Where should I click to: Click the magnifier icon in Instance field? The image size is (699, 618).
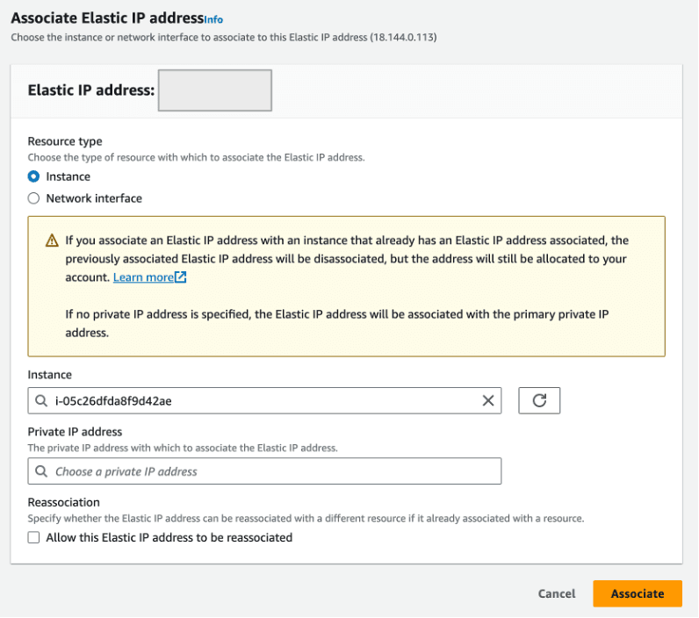(41, 401)
